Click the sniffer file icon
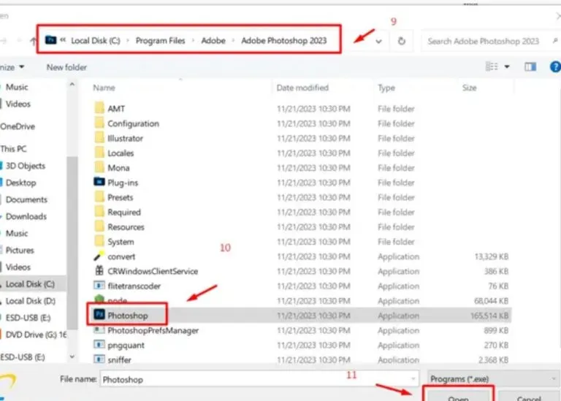 pos(99,359)
